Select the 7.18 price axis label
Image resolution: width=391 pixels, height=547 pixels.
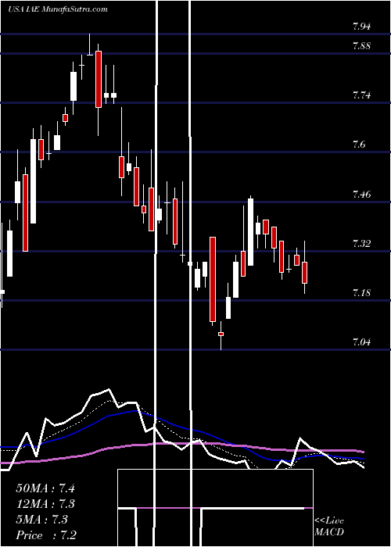[x=361, y=292]
